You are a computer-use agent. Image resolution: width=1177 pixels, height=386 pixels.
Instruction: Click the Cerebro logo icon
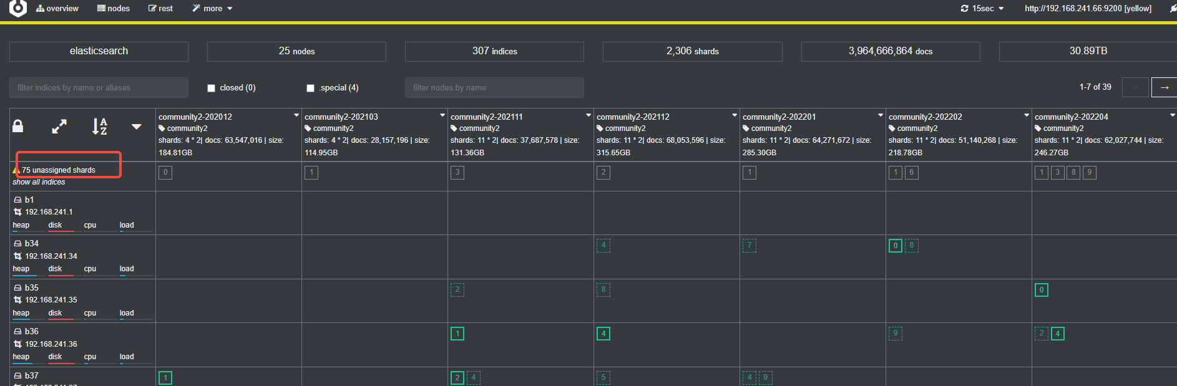(x=18, y=7)
